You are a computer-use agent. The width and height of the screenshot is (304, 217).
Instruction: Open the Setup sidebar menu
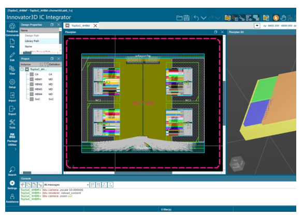12,84
